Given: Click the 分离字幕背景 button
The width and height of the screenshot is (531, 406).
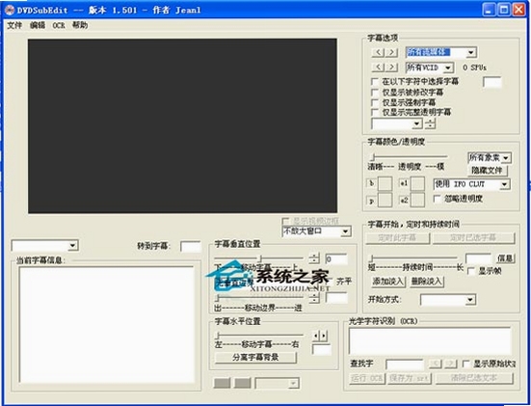Looking at the screenshot, I should [x=255, y=357].
